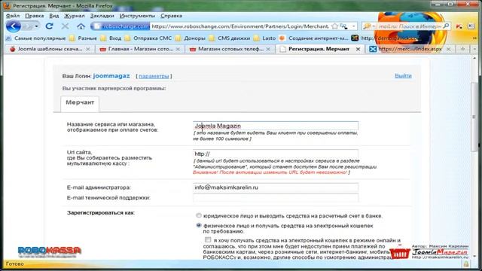Open the Разные bookmarks folder
482x271 pixels.
(x=83, y=38)
